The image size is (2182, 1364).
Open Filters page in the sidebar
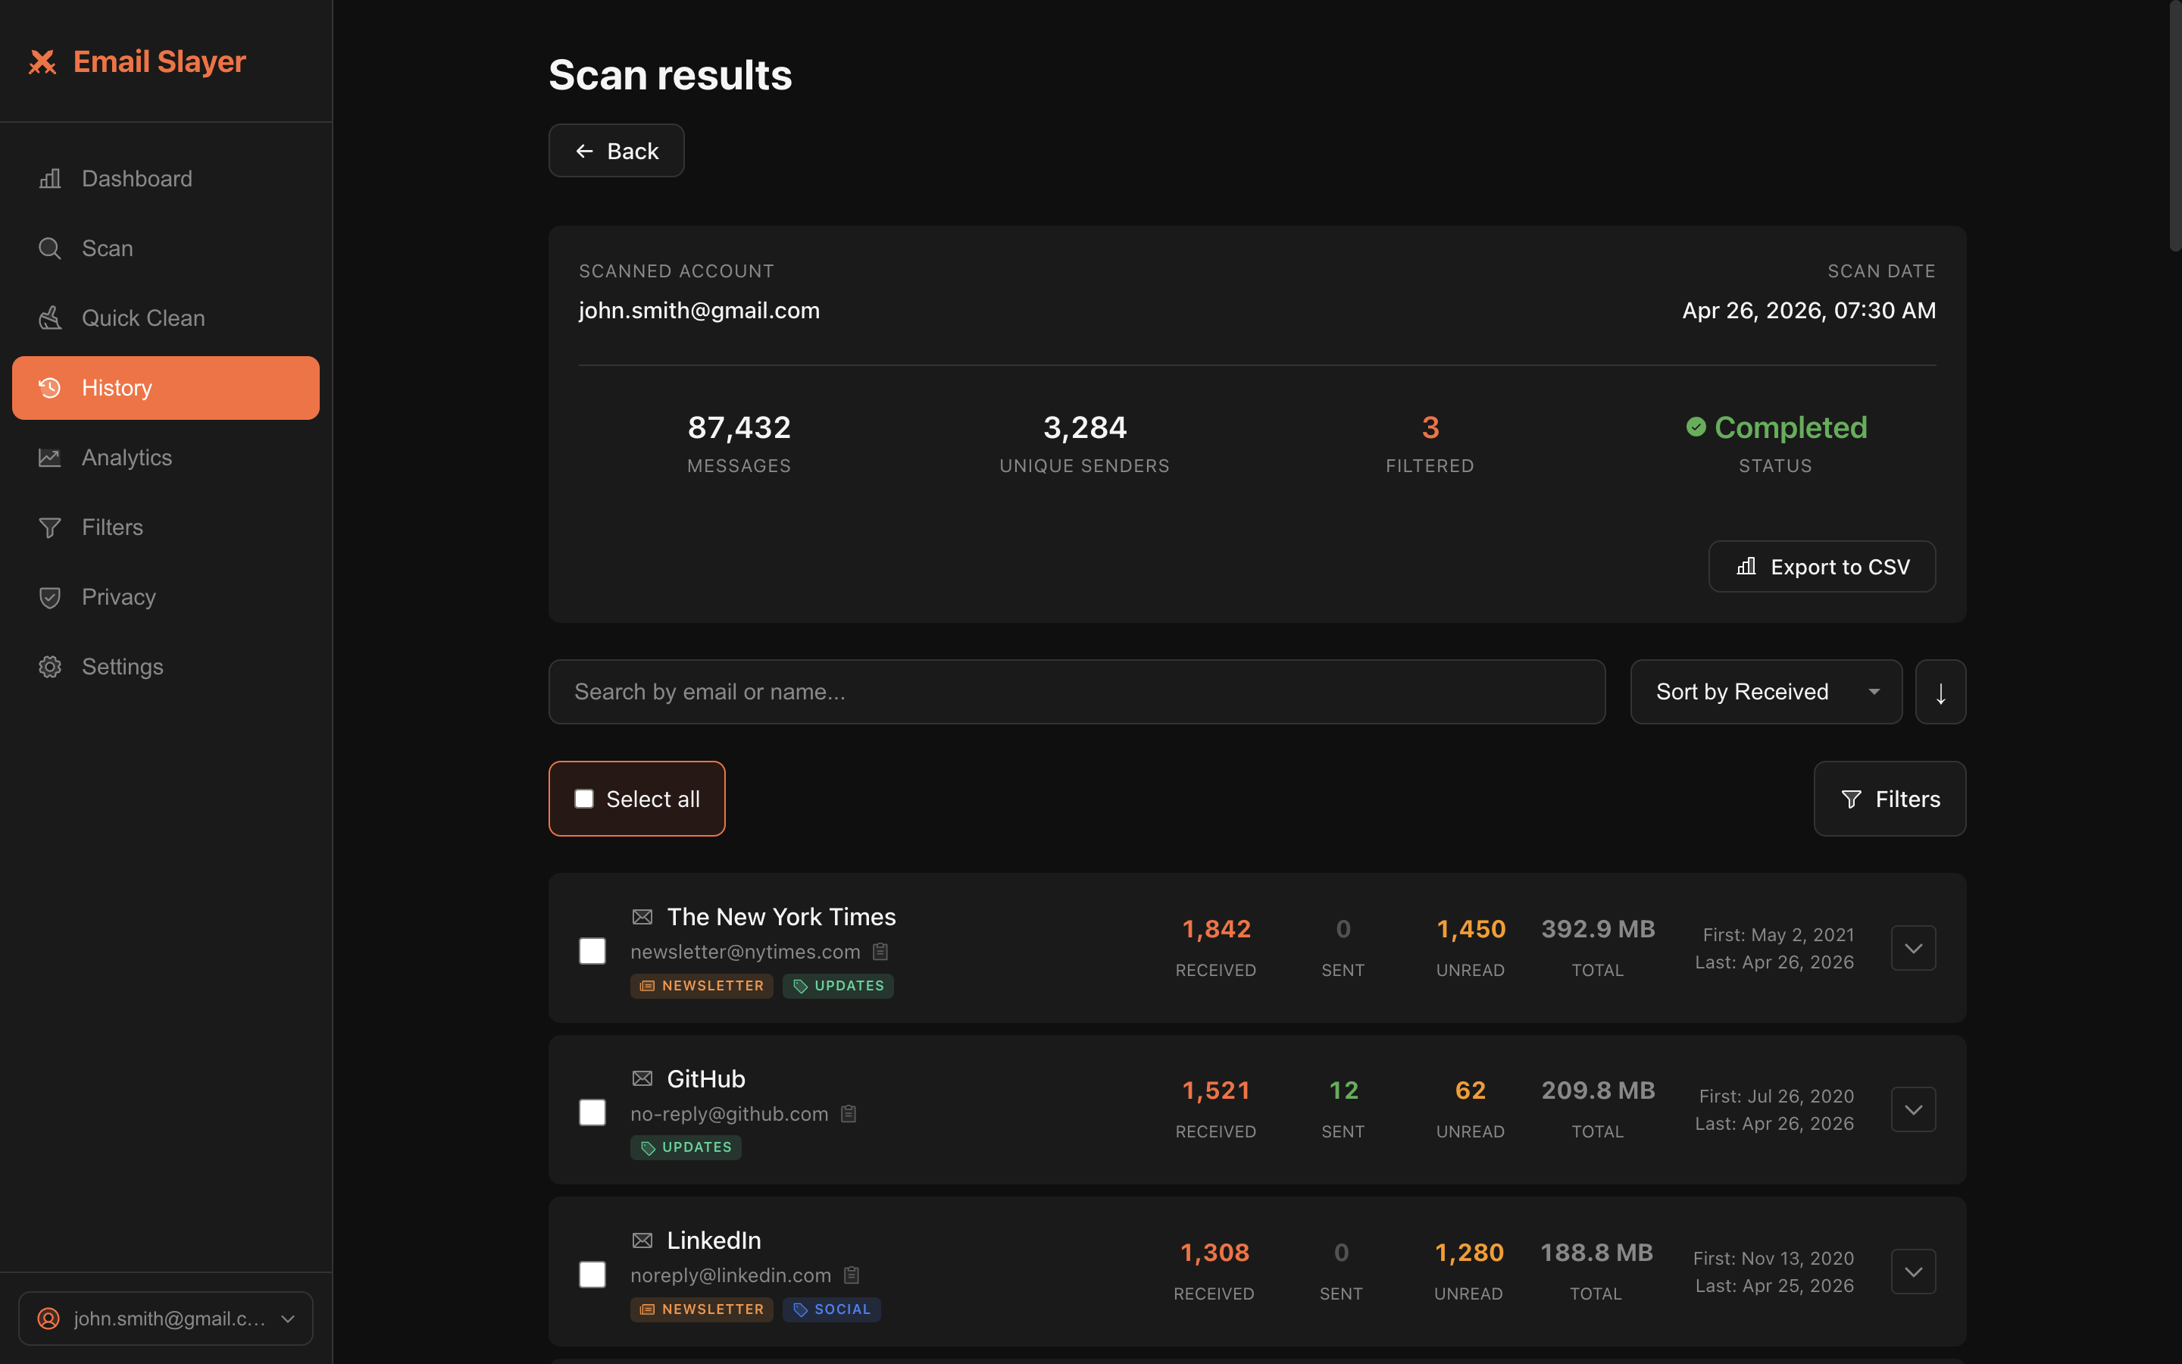pos(166,527)
